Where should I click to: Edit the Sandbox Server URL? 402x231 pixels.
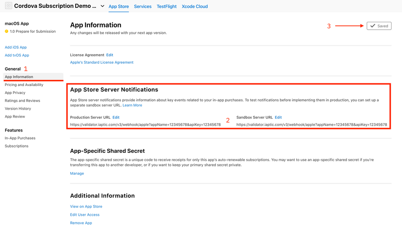point(278,117)
